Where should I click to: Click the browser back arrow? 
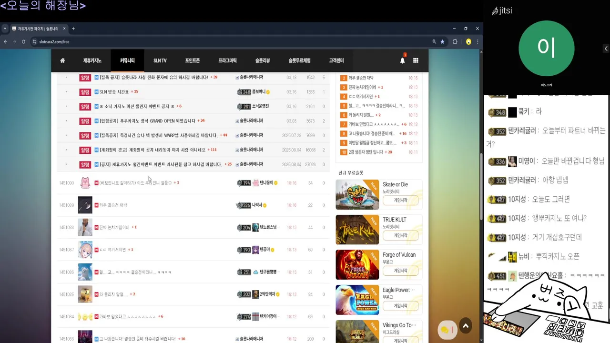pyautogui.click(x=5, y=42)
